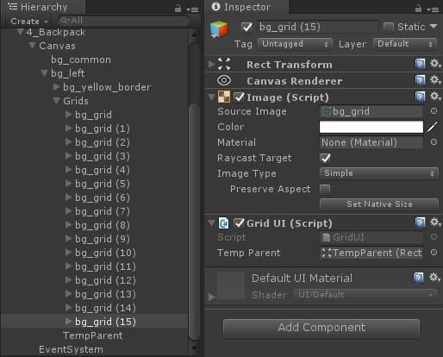The width and height of the screenshot is (443, 357).
Task: Uncheck the Raycast Target checkbox
Action: [325, 158]
